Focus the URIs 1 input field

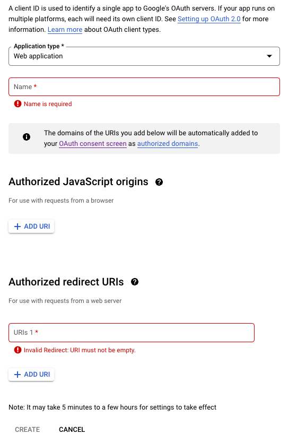(x=132, y=333)
